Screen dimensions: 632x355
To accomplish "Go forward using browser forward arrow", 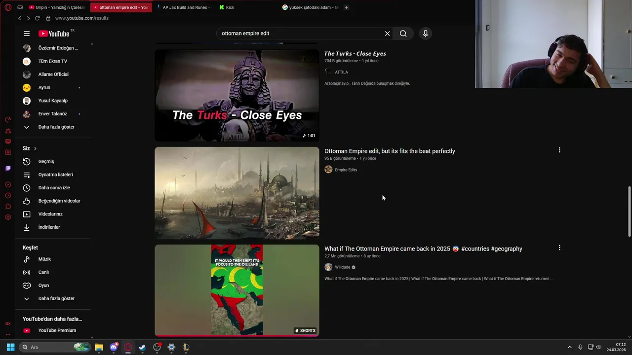I will (28, 18).
